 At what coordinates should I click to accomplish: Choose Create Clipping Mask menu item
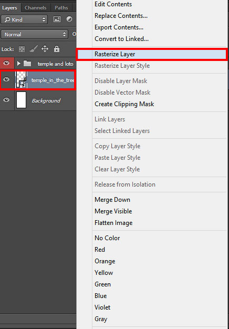[x=124, y=104]
